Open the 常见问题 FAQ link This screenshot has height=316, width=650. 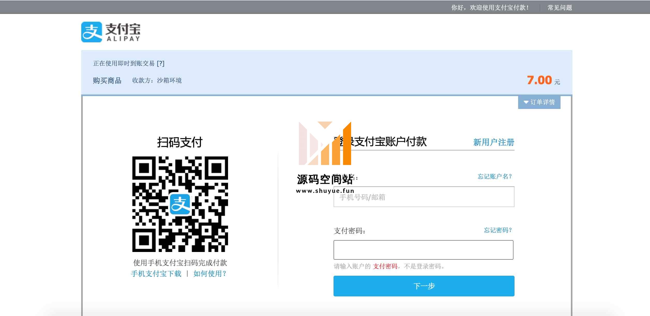point(560,7)
